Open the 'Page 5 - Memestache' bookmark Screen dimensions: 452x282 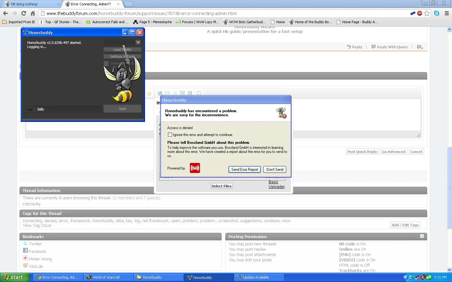(x=153, y=22)
